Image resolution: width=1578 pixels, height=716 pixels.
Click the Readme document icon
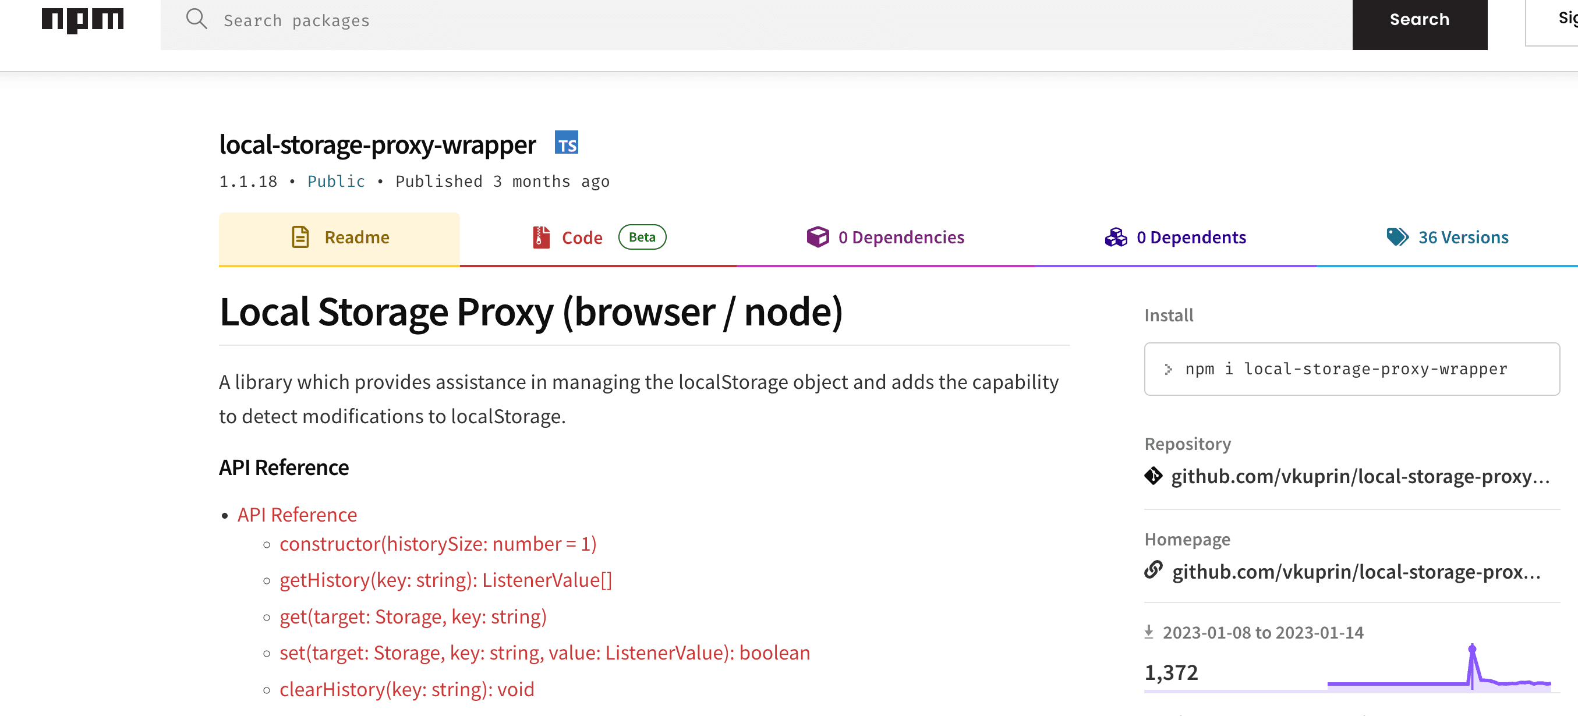(x=300, y=237)
